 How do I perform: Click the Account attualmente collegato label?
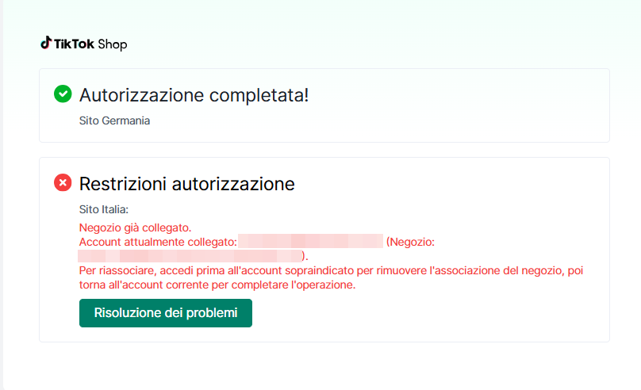coord(158,242)
